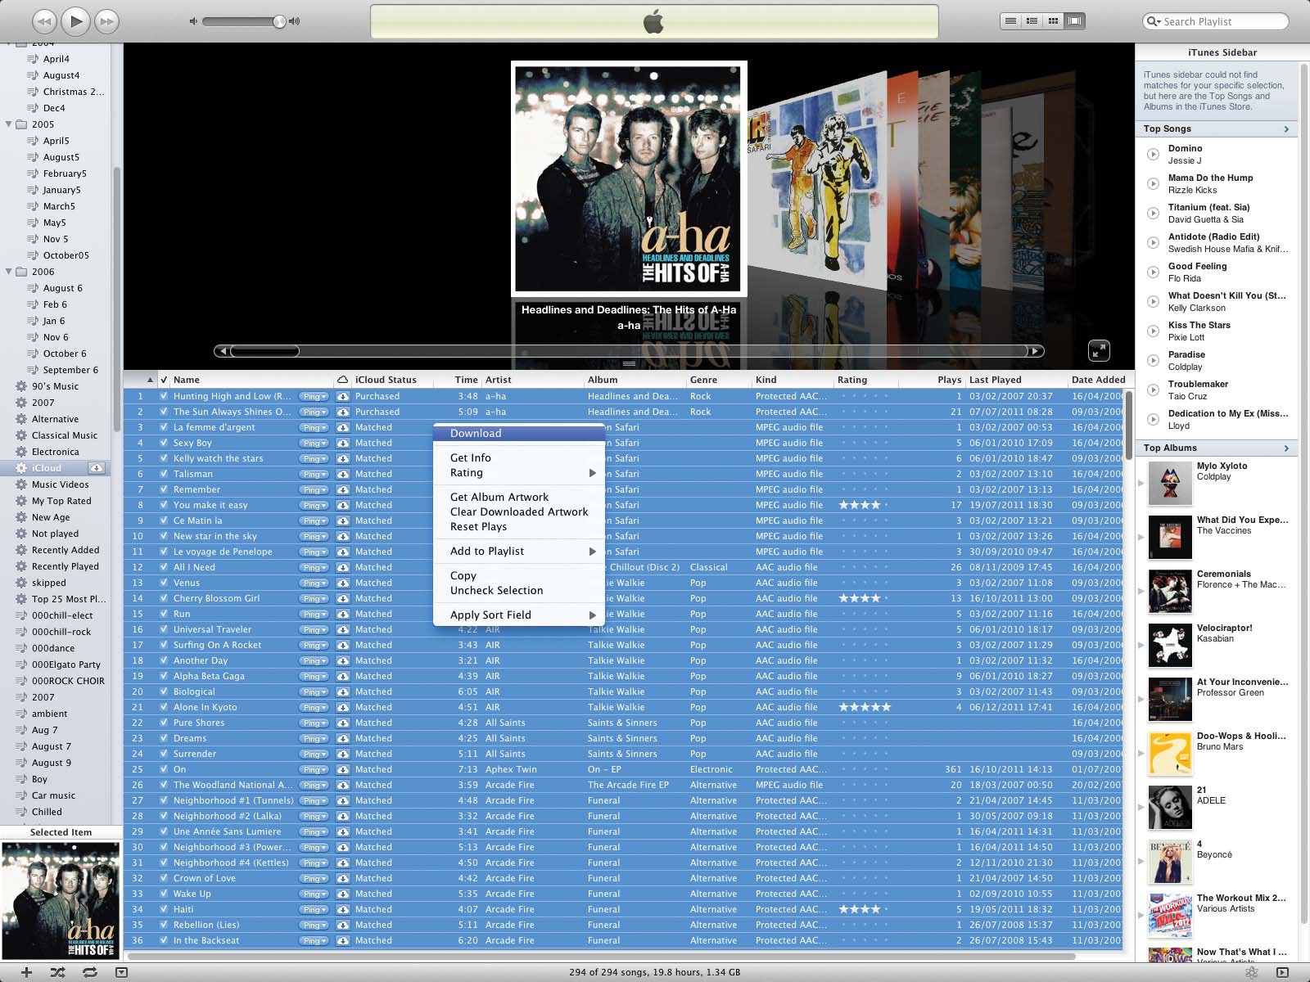The height and width of the screenshot is (982, 1310).
Task: Toggle the shuffle icon in bottom bar
Action: click(x=57, y=972)
